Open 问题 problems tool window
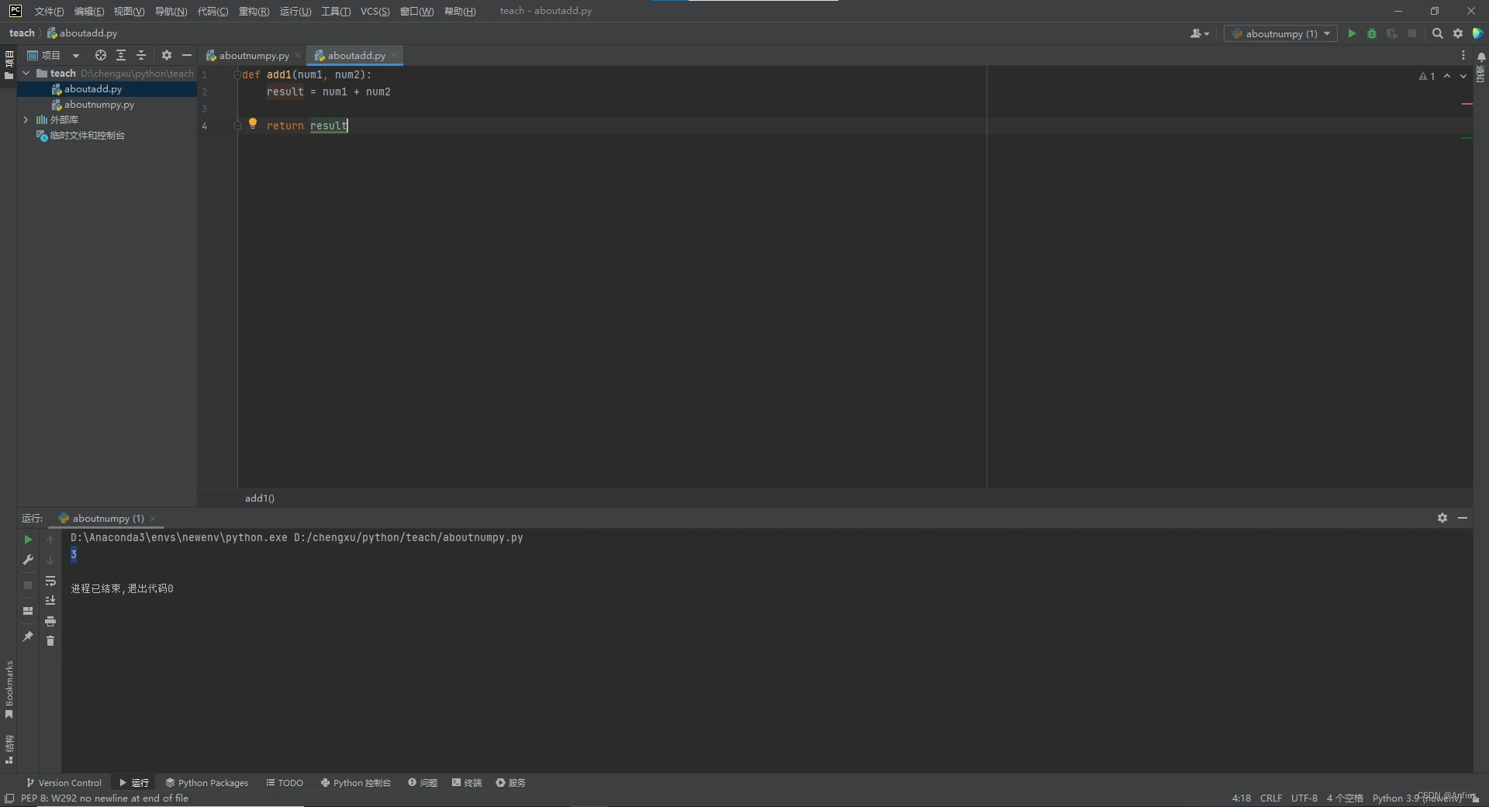 tap(423, 783)
